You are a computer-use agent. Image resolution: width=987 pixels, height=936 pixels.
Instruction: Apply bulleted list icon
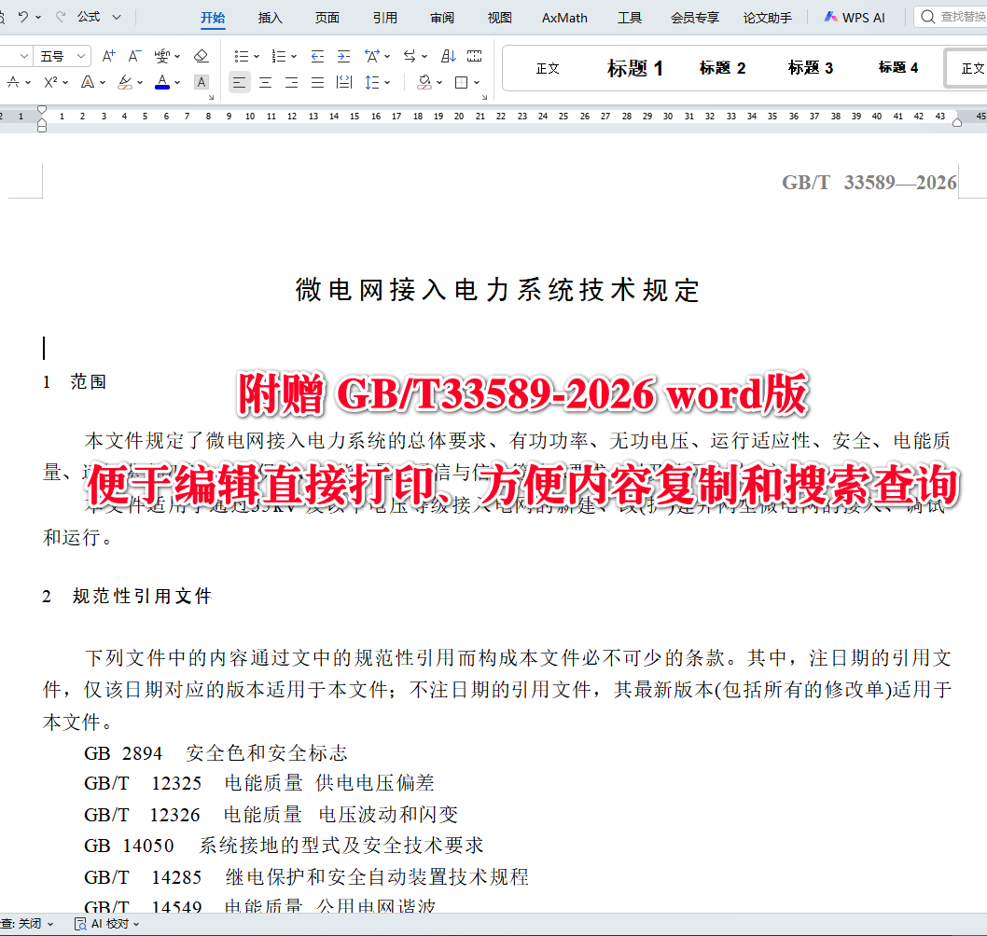(241, 57)
